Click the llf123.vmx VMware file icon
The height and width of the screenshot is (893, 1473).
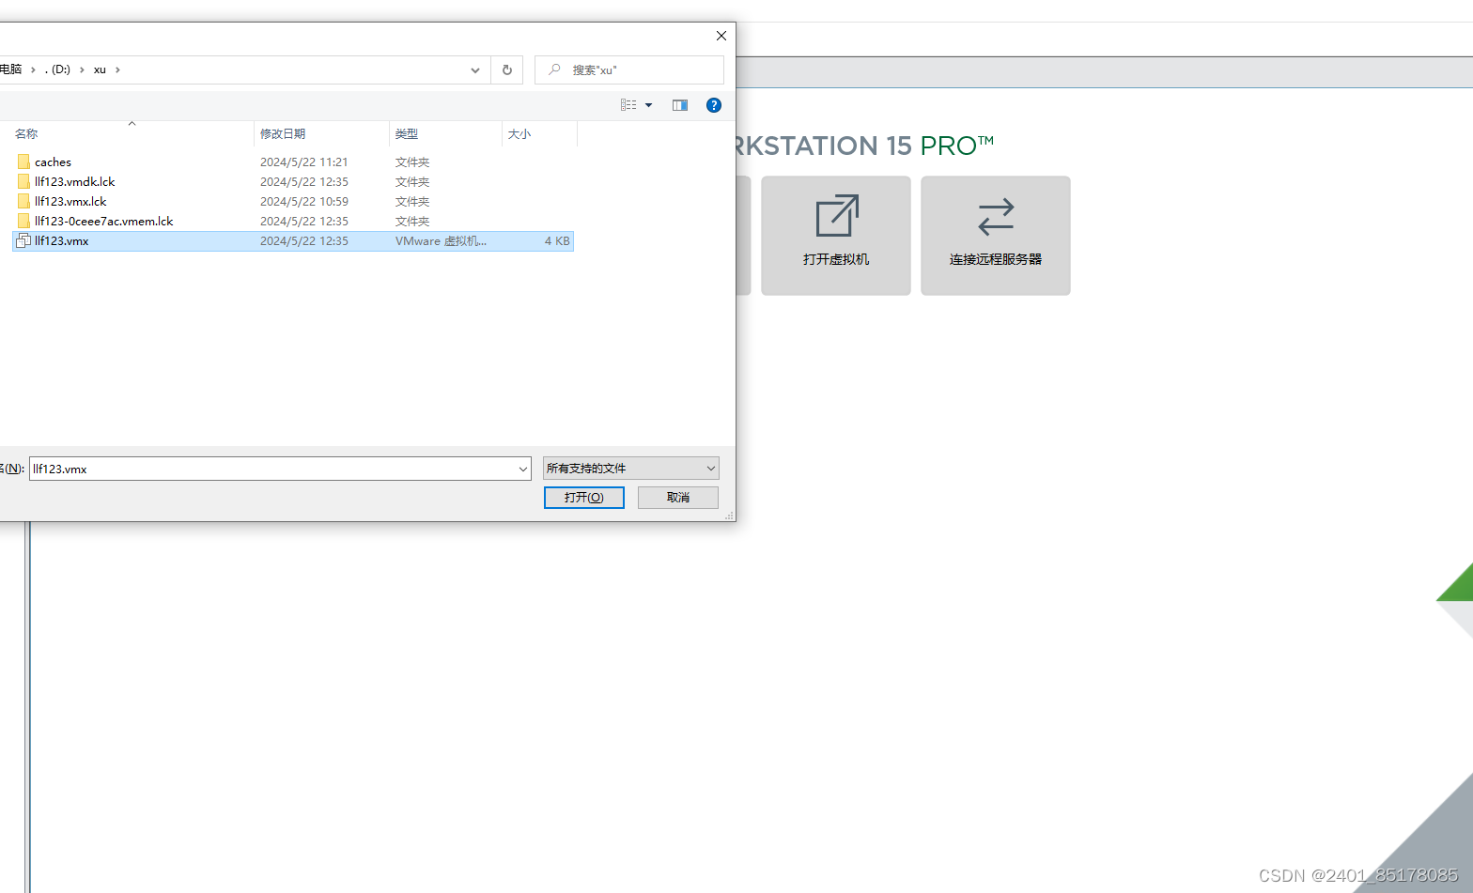tap(23, 240)
